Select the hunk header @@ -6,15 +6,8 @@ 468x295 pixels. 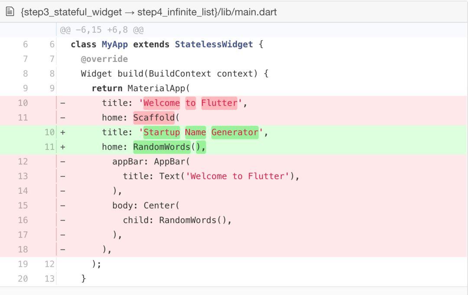[x=102, y=30]
